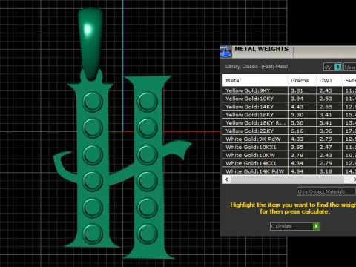Switch to the User library button
The height and width of the screenshot is (267, 356).
pyautogui.click(x=350, y=67)
